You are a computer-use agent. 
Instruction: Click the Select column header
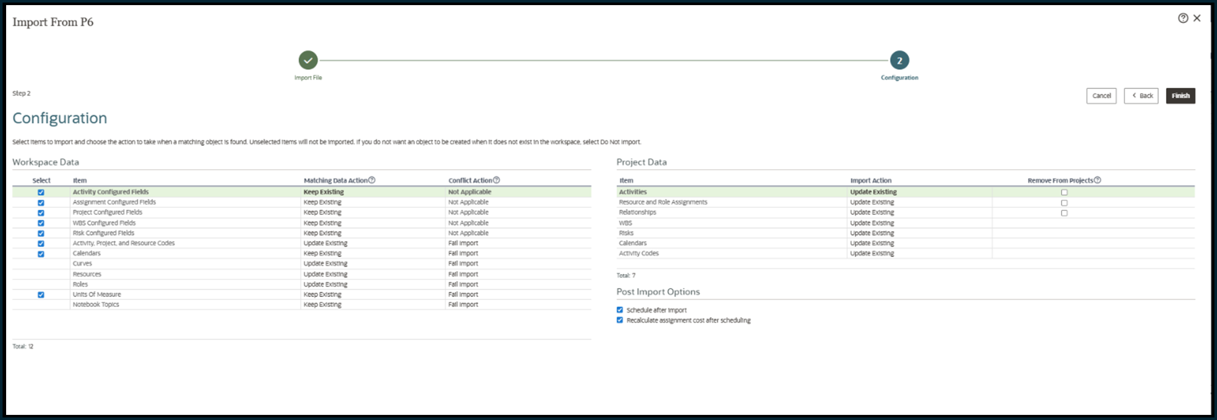pyautogui.click(x=41, y=180)
